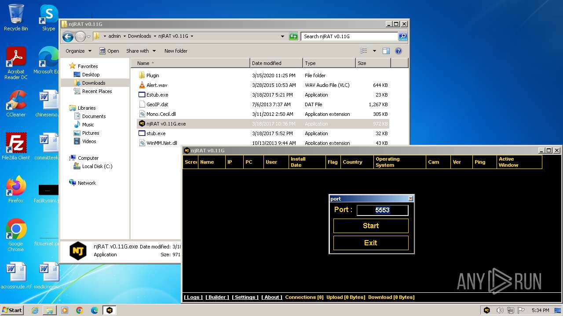Click the volume icon in system tray

(500, 310)
